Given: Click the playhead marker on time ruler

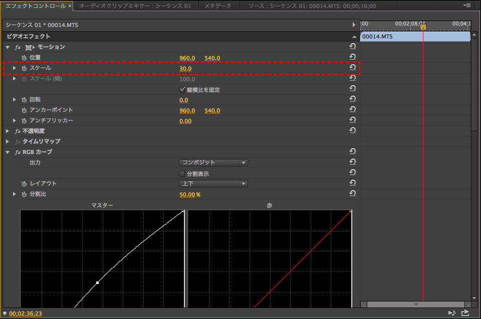Looking at the screenshot, I should [423, 27].
